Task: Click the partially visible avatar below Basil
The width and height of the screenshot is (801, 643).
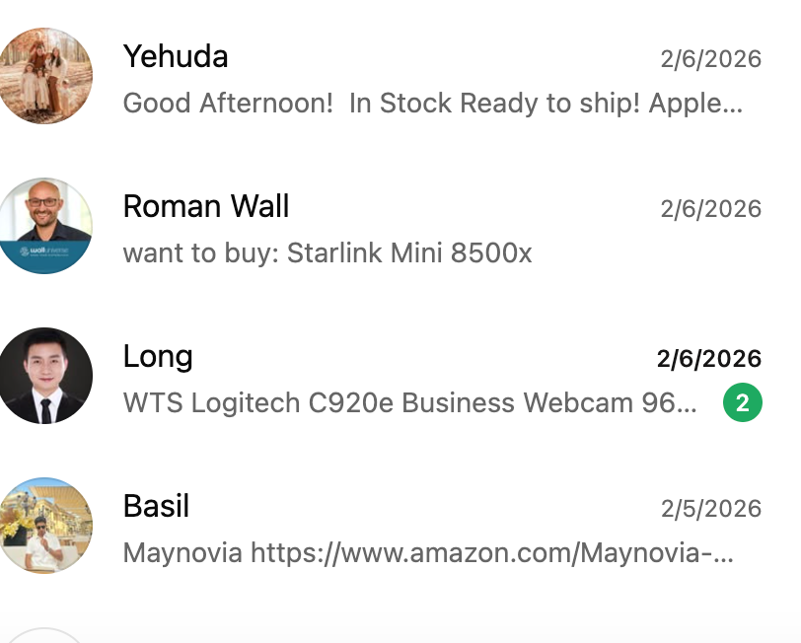Action: tap(45, 635)
